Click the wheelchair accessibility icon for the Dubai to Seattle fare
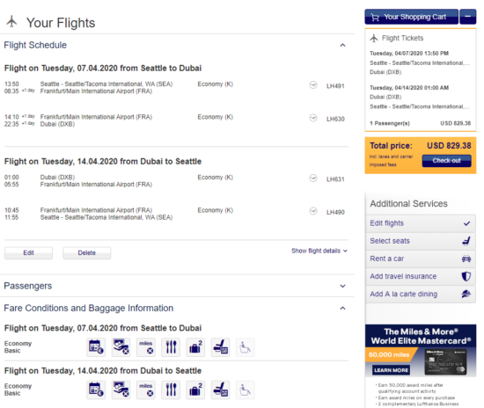Screen dimensions: 484x408 pos(246,390)
